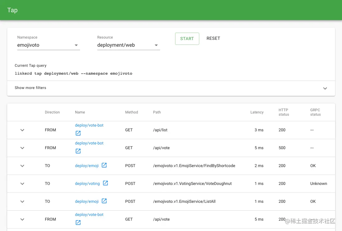Expand the EmojiService/ListAll request row
Image resolution: width=342 pixels, height=231 pixels.
tap(22, 202)
